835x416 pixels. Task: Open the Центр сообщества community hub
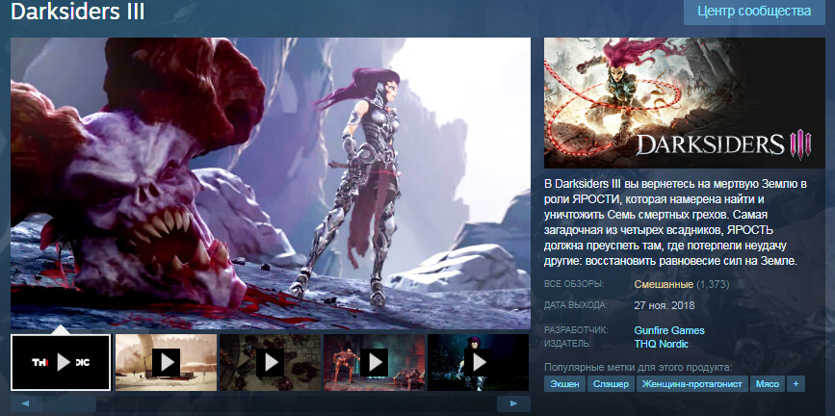pos(754,12)
